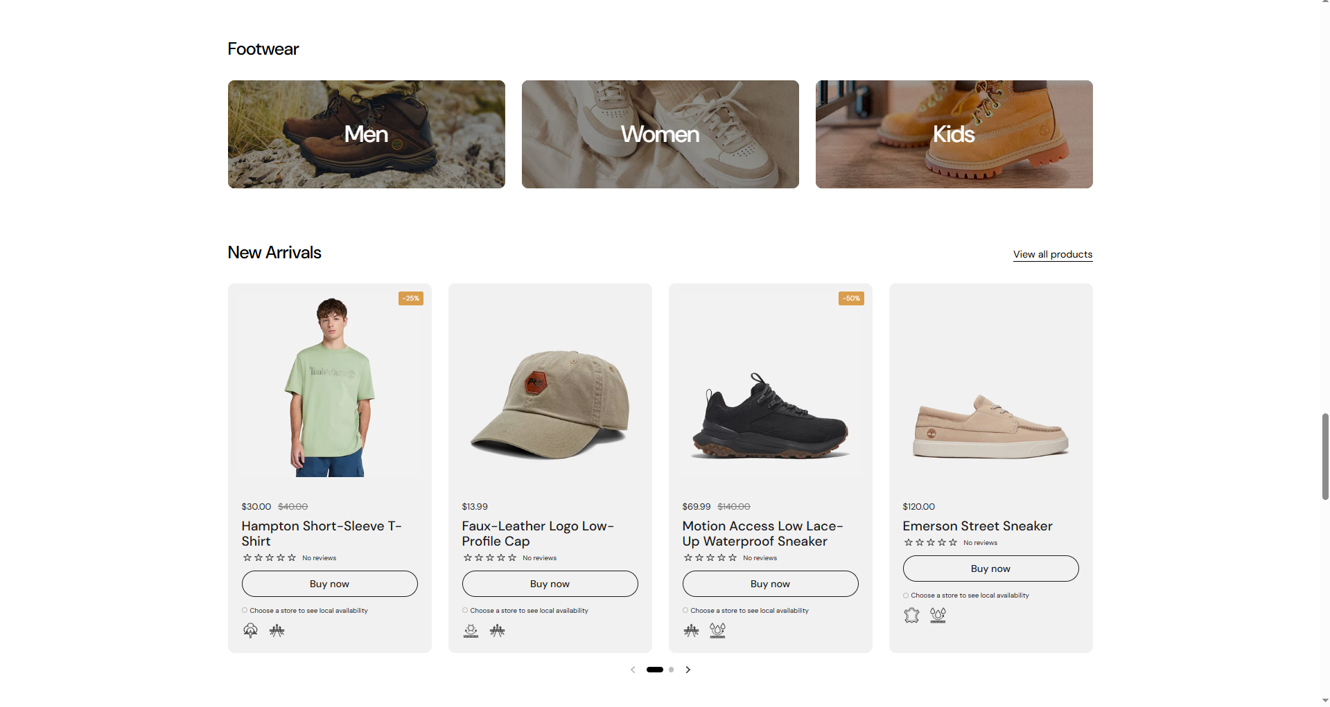The width and height of the screenshot is (1330, 707).
Task: Go to previous New Arrivals carousel page
Action: pos(633,670)
